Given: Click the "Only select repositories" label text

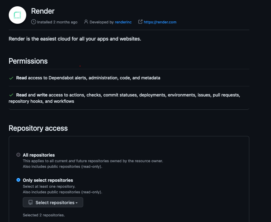Looking at the screenshot, I should click(48, 180).
